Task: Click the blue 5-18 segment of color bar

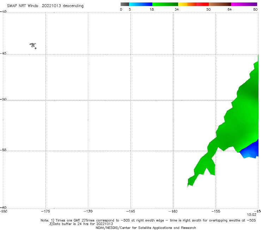Action: tap(141, 4)
